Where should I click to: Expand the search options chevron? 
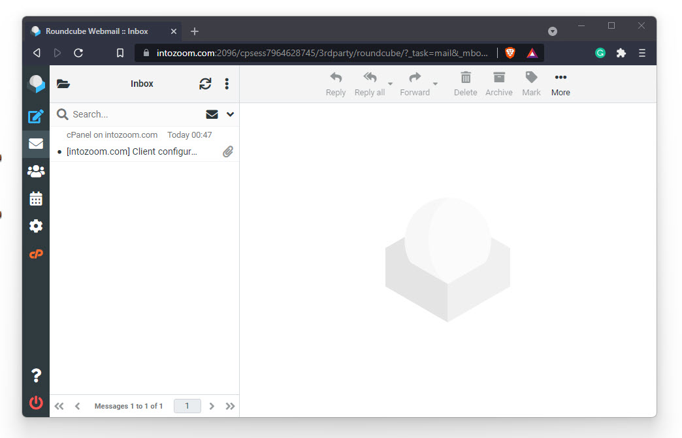point(230,114)
